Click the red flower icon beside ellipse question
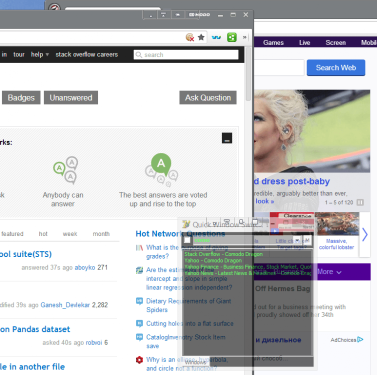 tap(139, 360)
